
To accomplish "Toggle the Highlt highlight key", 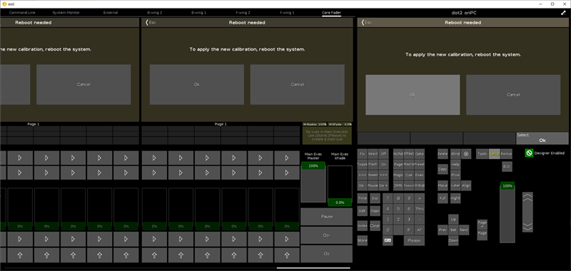I will [455, 198].
